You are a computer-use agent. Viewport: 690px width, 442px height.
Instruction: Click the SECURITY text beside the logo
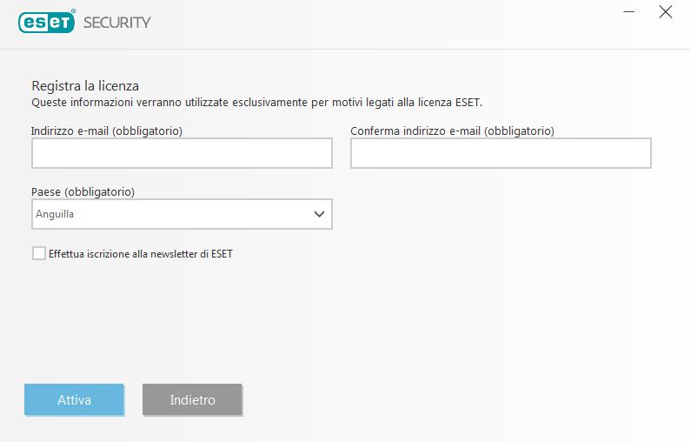116,23
